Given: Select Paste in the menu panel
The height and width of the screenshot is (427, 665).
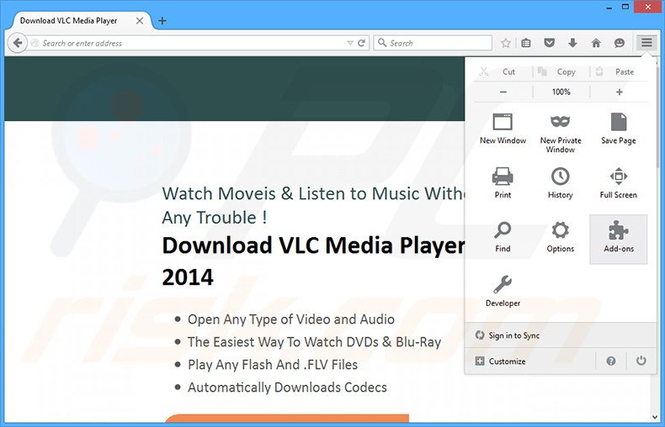Looking at the screenshot, I should 619,71.
